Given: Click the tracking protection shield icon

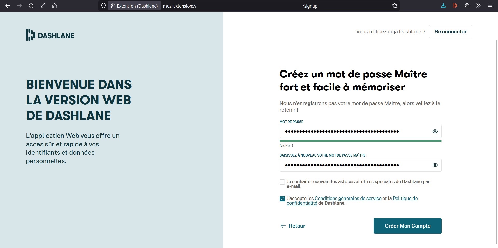Looking at the screenshot, I should coord(103,6).
